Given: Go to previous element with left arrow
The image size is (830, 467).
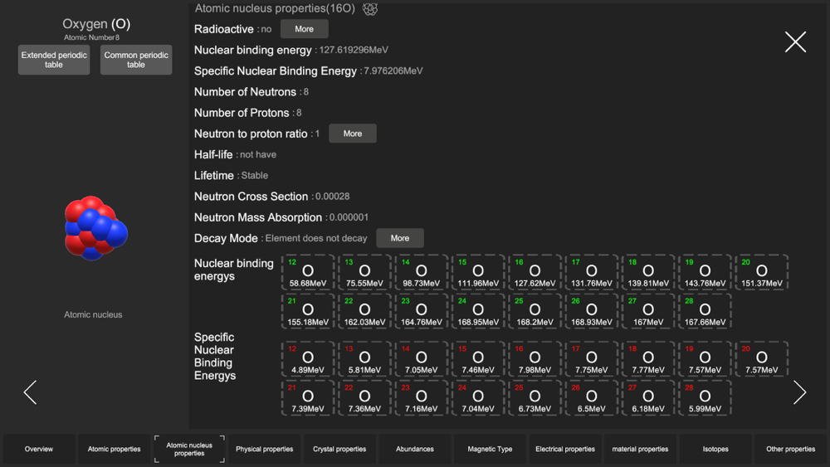Looking at the screenshot, I should click(31, 392).
